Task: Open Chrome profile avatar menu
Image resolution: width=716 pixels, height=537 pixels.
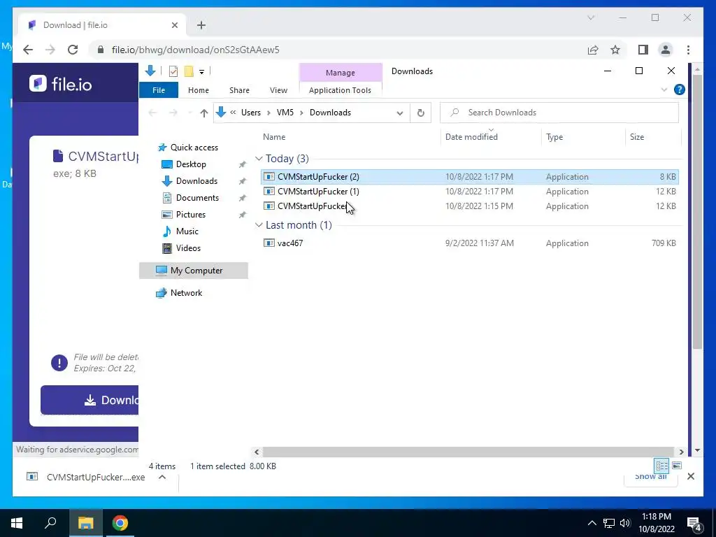Action: tap(666, 50)
